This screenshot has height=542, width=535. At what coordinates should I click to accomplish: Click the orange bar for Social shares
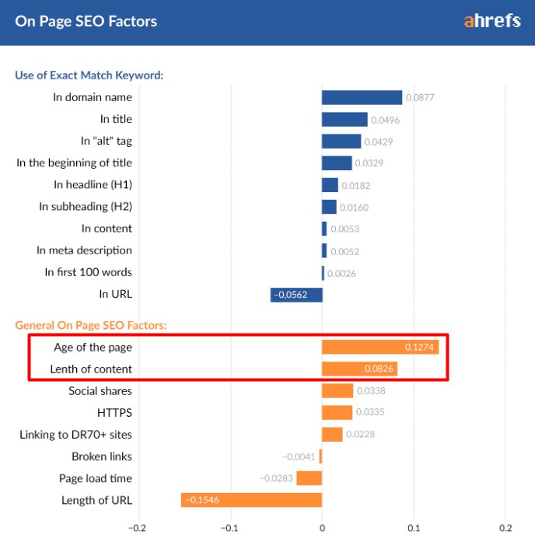[337, 390]
